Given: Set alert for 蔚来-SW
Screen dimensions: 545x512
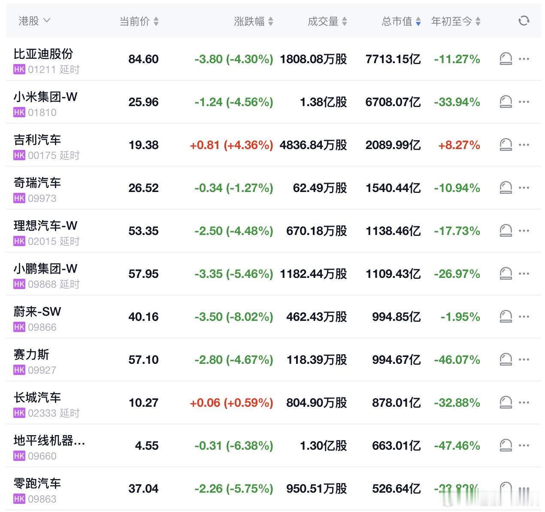Looking at the screenshot, I should 506,317.
